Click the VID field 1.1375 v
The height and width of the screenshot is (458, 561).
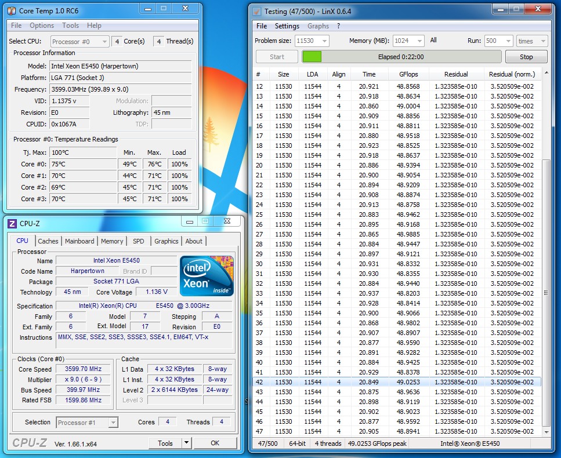click(x=70, y=101)
